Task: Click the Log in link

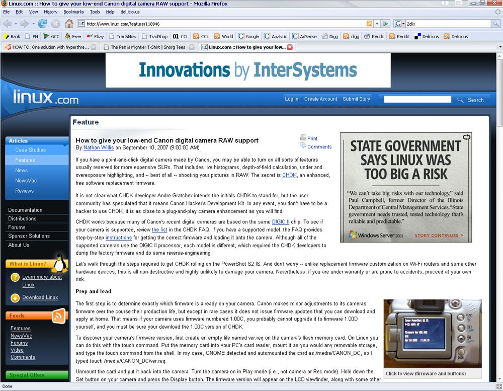Action: coord(292,99)
